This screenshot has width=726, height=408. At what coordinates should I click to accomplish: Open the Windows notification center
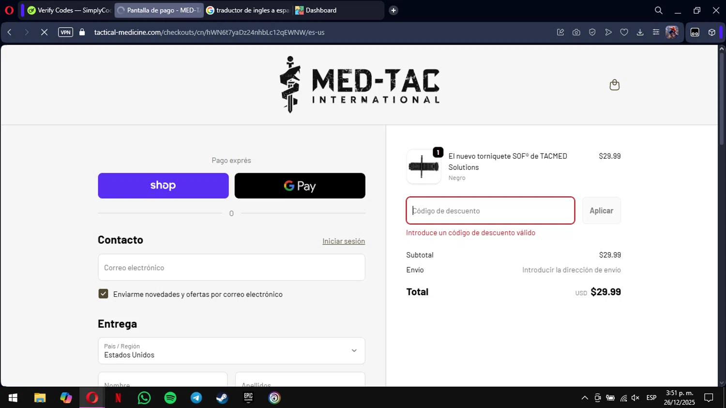coord(709,398)
